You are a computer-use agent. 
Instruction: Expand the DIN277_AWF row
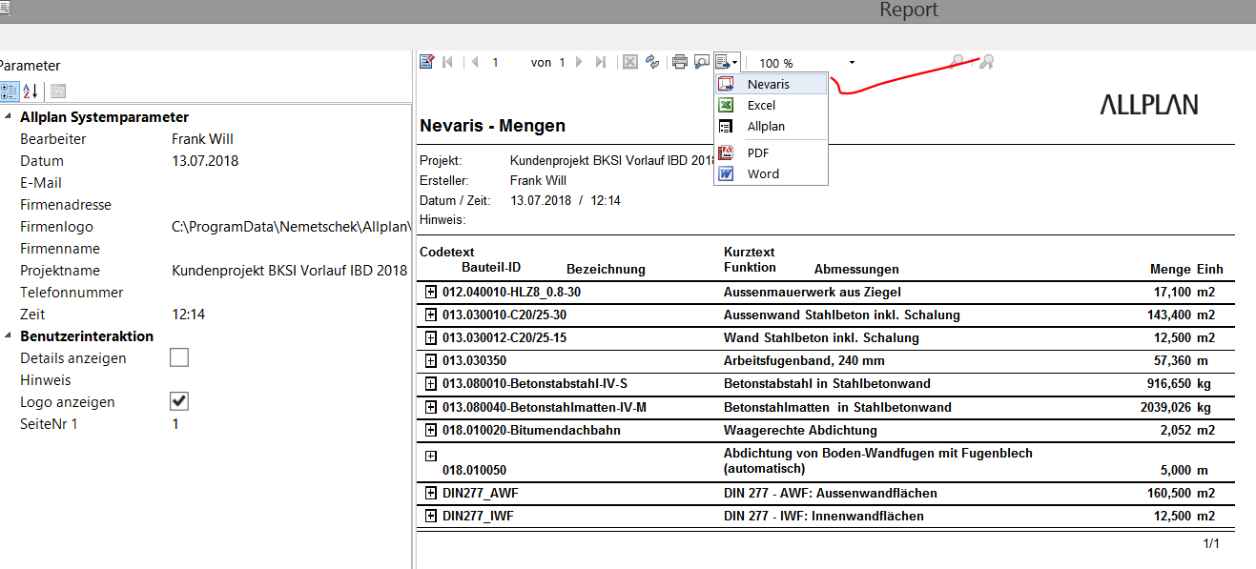[x=430, y=494]
